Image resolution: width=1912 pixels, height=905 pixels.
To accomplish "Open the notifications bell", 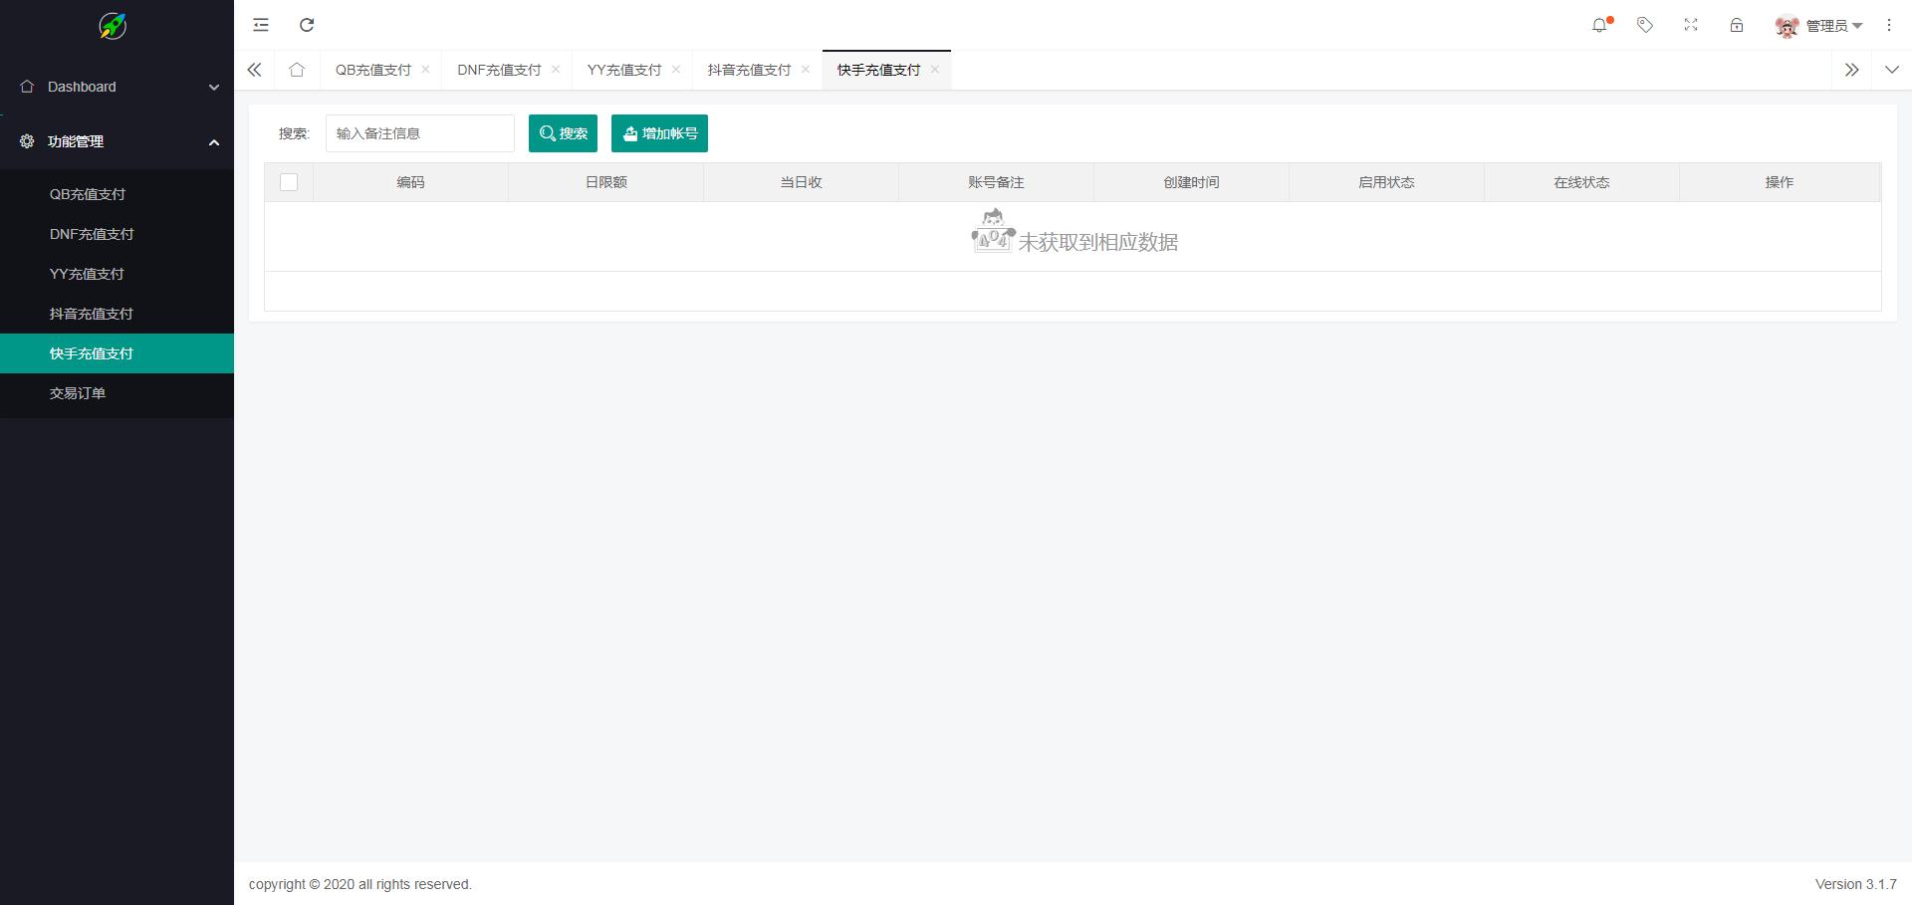I will click(1599, 25).
